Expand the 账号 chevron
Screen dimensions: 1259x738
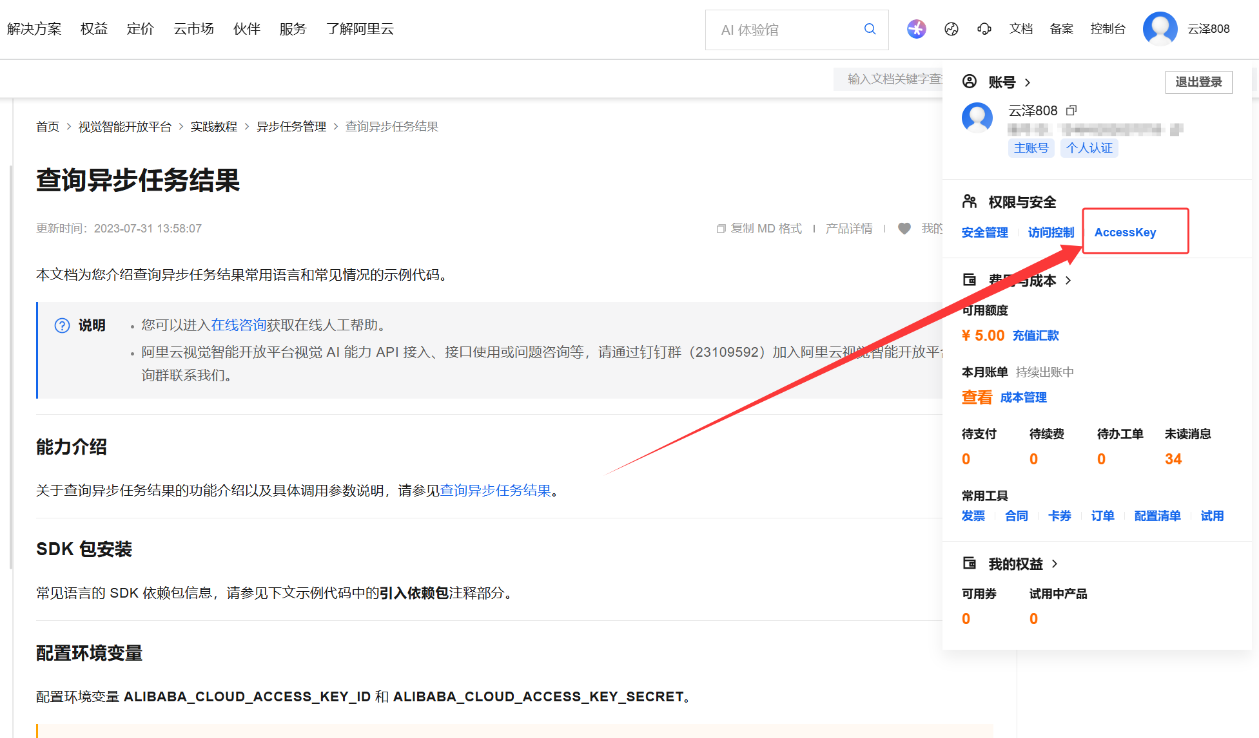click(x=1028, y=82)
